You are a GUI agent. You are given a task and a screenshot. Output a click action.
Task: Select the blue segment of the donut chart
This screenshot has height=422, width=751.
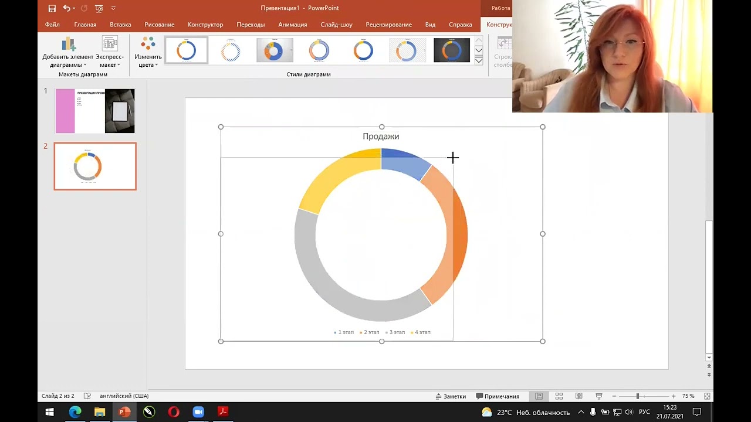[x=405, y=162]
